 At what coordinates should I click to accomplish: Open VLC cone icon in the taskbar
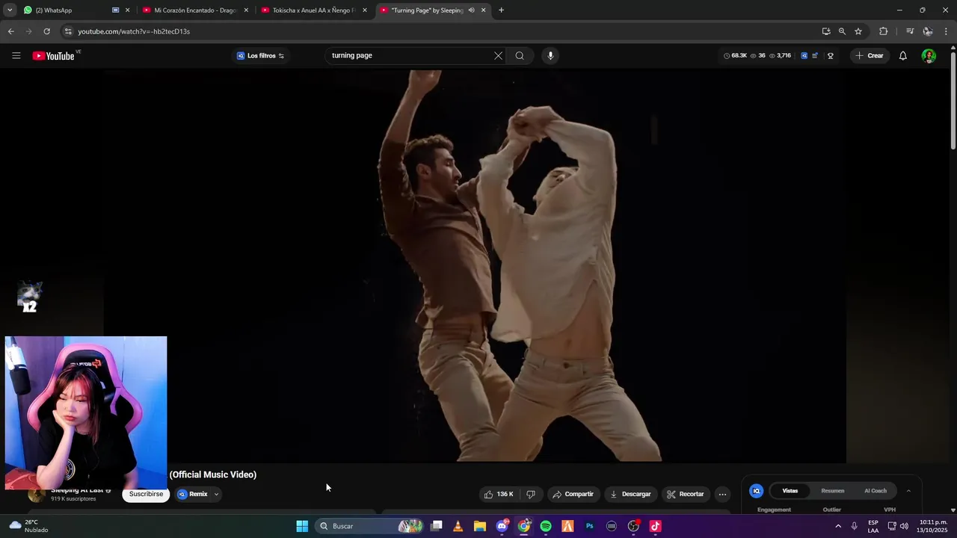coord(458,526)
